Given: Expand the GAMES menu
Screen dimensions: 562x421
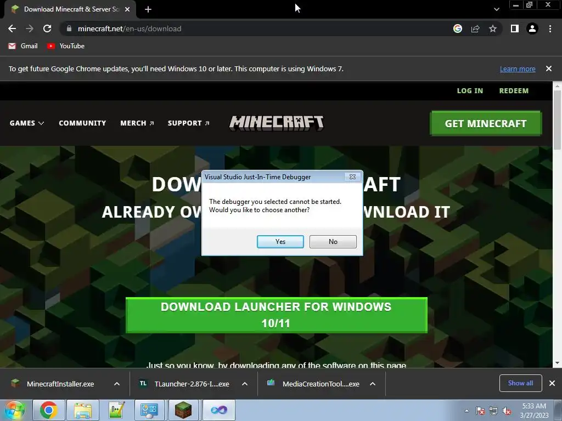Looking at the screenshot, I should pyautogui.click(x=26, y=123).
